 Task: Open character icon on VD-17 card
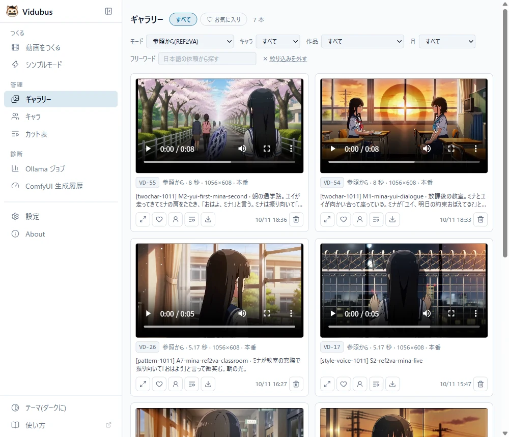click(x=360, y=384)
